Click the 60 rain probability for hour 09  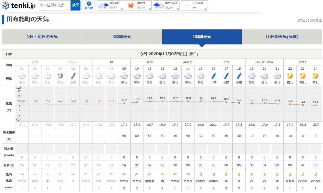click(x=124, y=136)
